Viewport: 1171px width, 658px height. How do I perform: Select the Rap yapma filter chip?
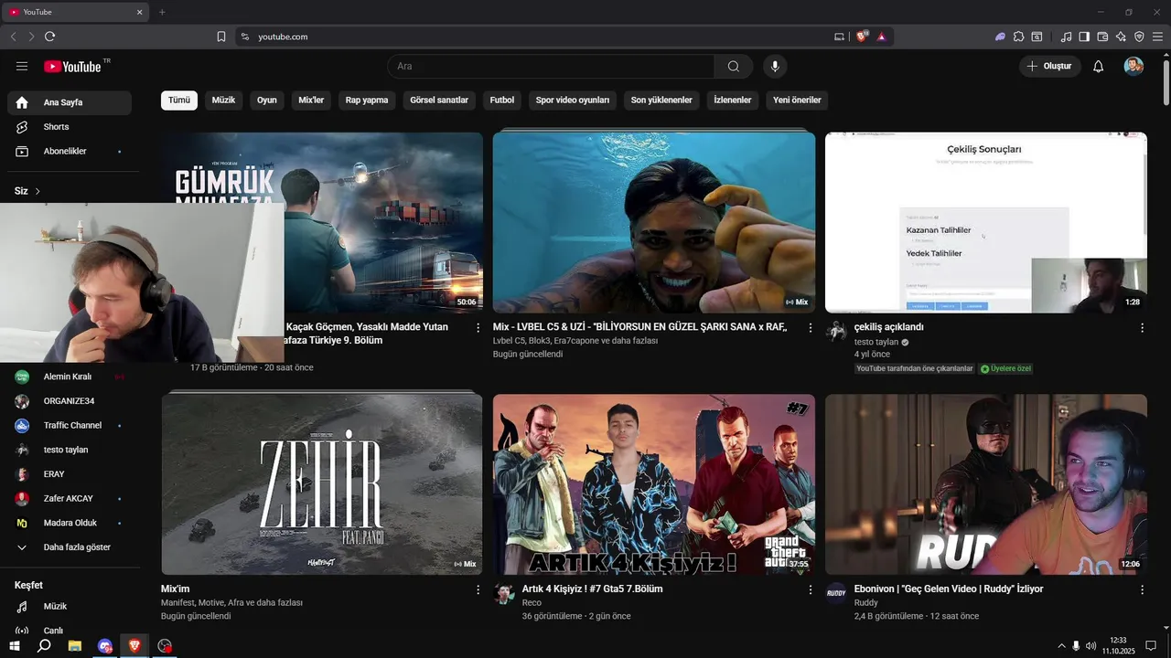pos(367,100)
